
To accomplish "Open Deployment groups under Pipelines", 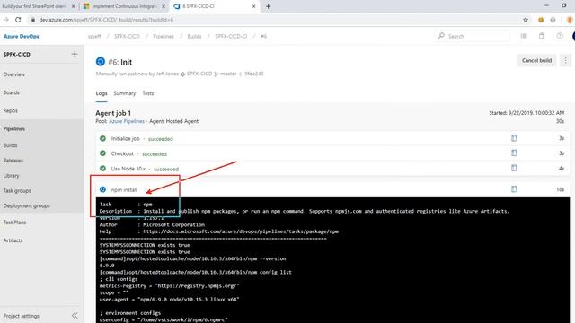I will tap(26, 205).
